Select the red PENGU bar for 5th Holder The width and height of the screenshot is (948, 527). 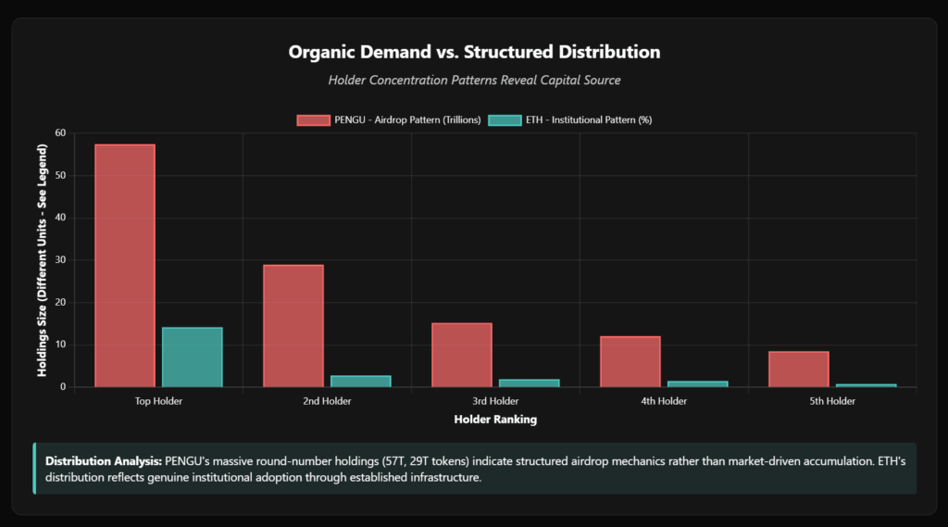799,369
